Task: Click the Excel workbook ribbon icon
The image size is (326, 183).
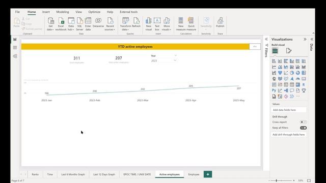Action: (61, 24)
